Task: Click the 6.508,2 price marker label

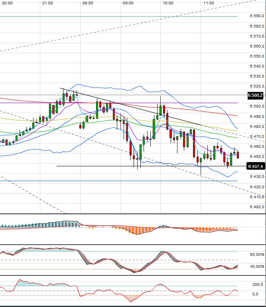Action: tap(255, 96)
